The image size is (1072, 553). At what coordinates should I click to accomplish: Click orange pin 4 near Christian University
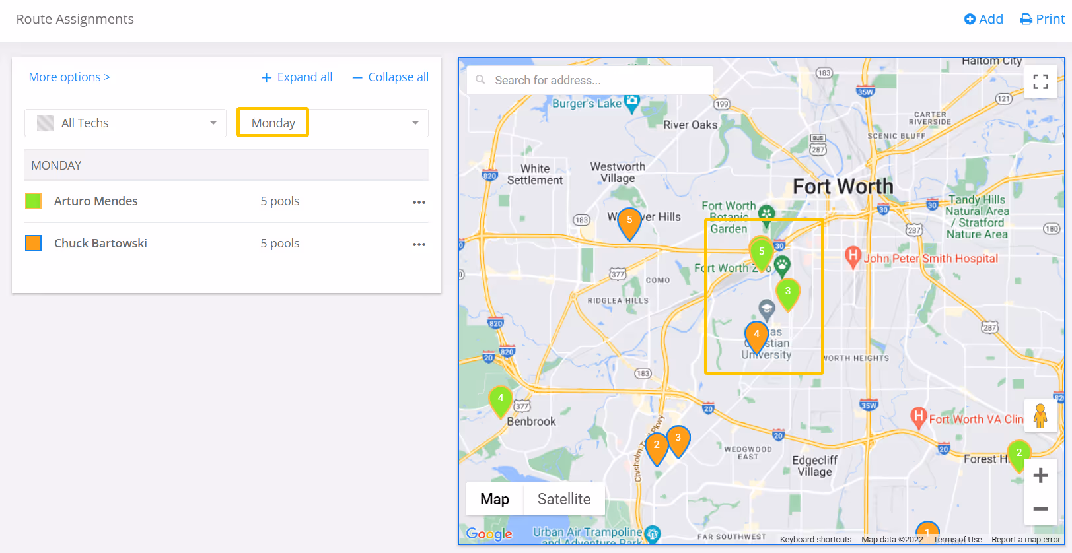point(757,337)
